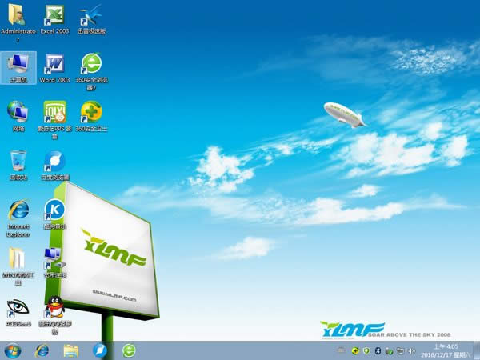Viewport: 480px width, 360px height.
Task: Launch the Kugou Music K shortcut
Action: (x=54, y=214)
